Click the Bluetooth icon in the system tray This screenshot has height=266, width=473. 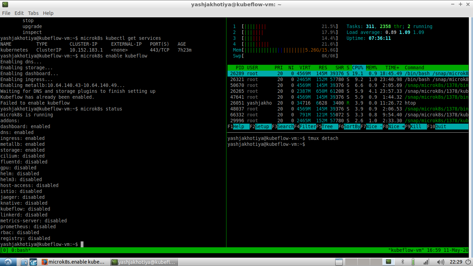(x=403, y=262)
